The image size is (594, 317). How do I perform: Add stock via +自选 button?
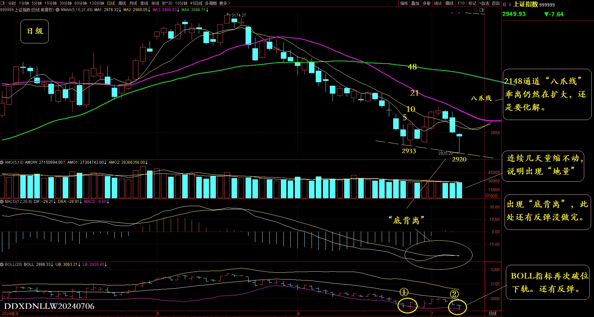pyautogui.click(x=484, y=3)
